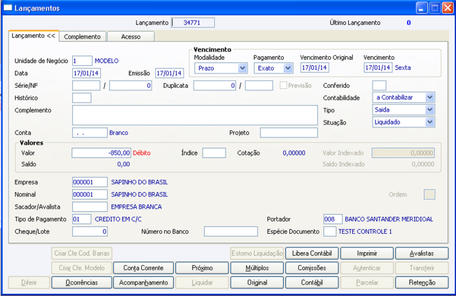This screenshot has height=296, width=456.
Task: Open the Retenção button
Action: 422,282
